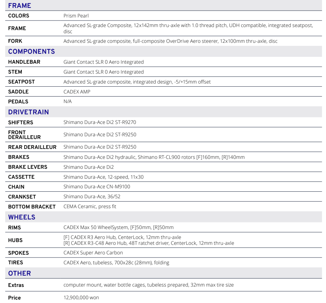
Task: Select the extras computer mount description
Action: pyautogui.click(x=149, y=285)
